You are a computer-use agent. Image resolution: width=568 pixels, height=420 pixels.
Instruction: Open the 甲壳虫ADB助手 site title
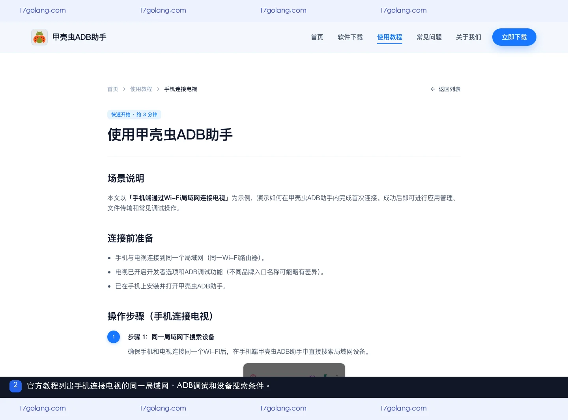[79, 37]
